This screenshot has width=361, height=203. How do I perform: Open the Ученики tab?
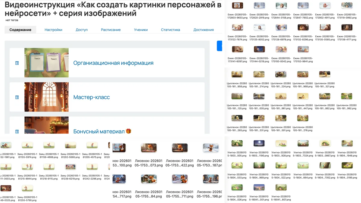click(x=141, y=30)
